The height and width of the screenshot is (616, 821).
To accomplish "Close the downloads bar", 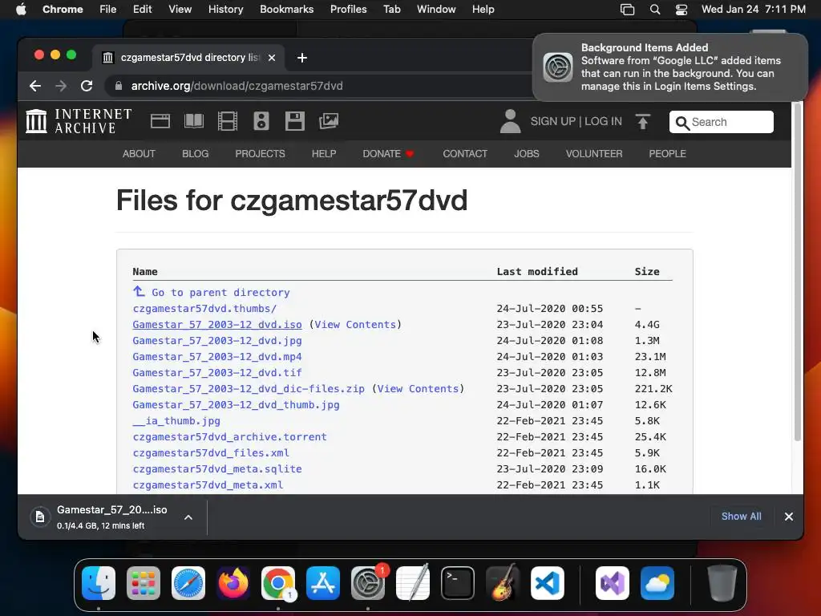I will point(789,517).
